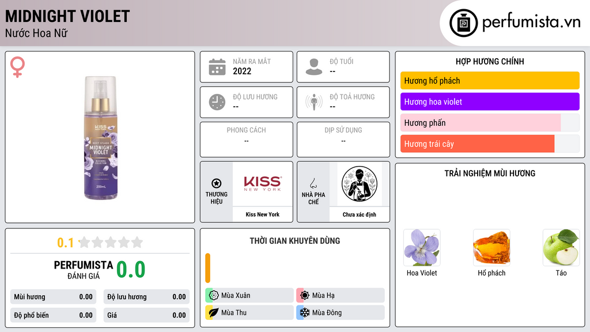
Task: Click the Nước Hoa Nữ subtitle
Action: (36, 33)
